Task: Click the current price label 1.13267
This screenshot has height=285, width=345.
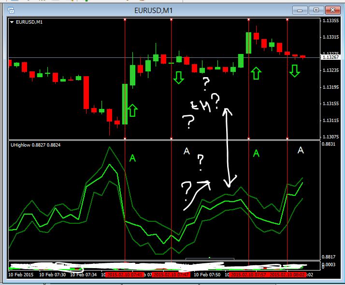Action: tap(331, 57)
